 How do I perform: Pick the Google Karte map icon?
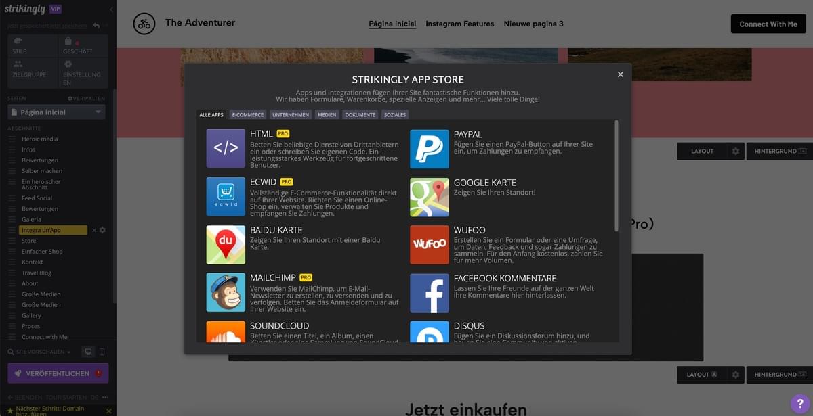(x=430, y=196)
